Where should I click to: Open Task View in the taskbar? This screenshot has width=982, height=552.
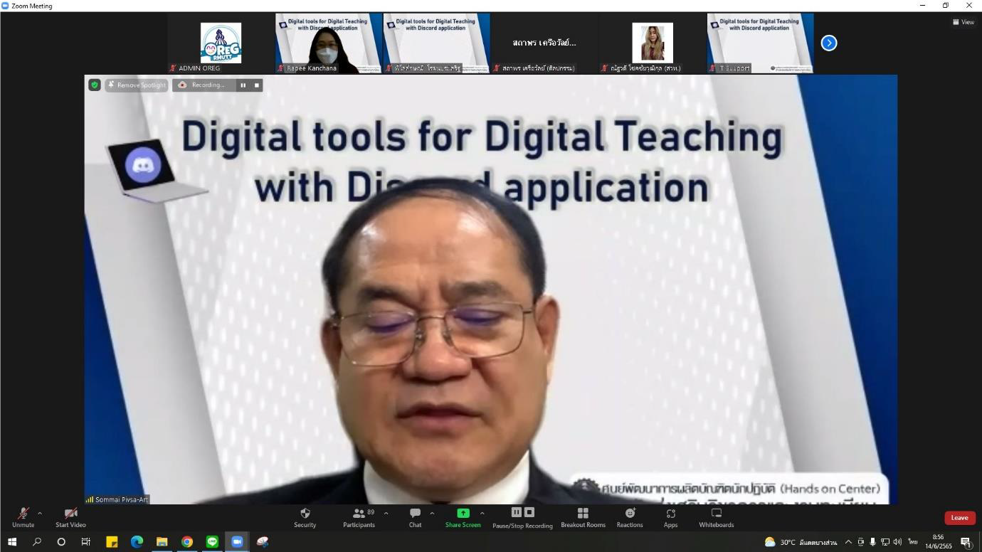point(85,542)
